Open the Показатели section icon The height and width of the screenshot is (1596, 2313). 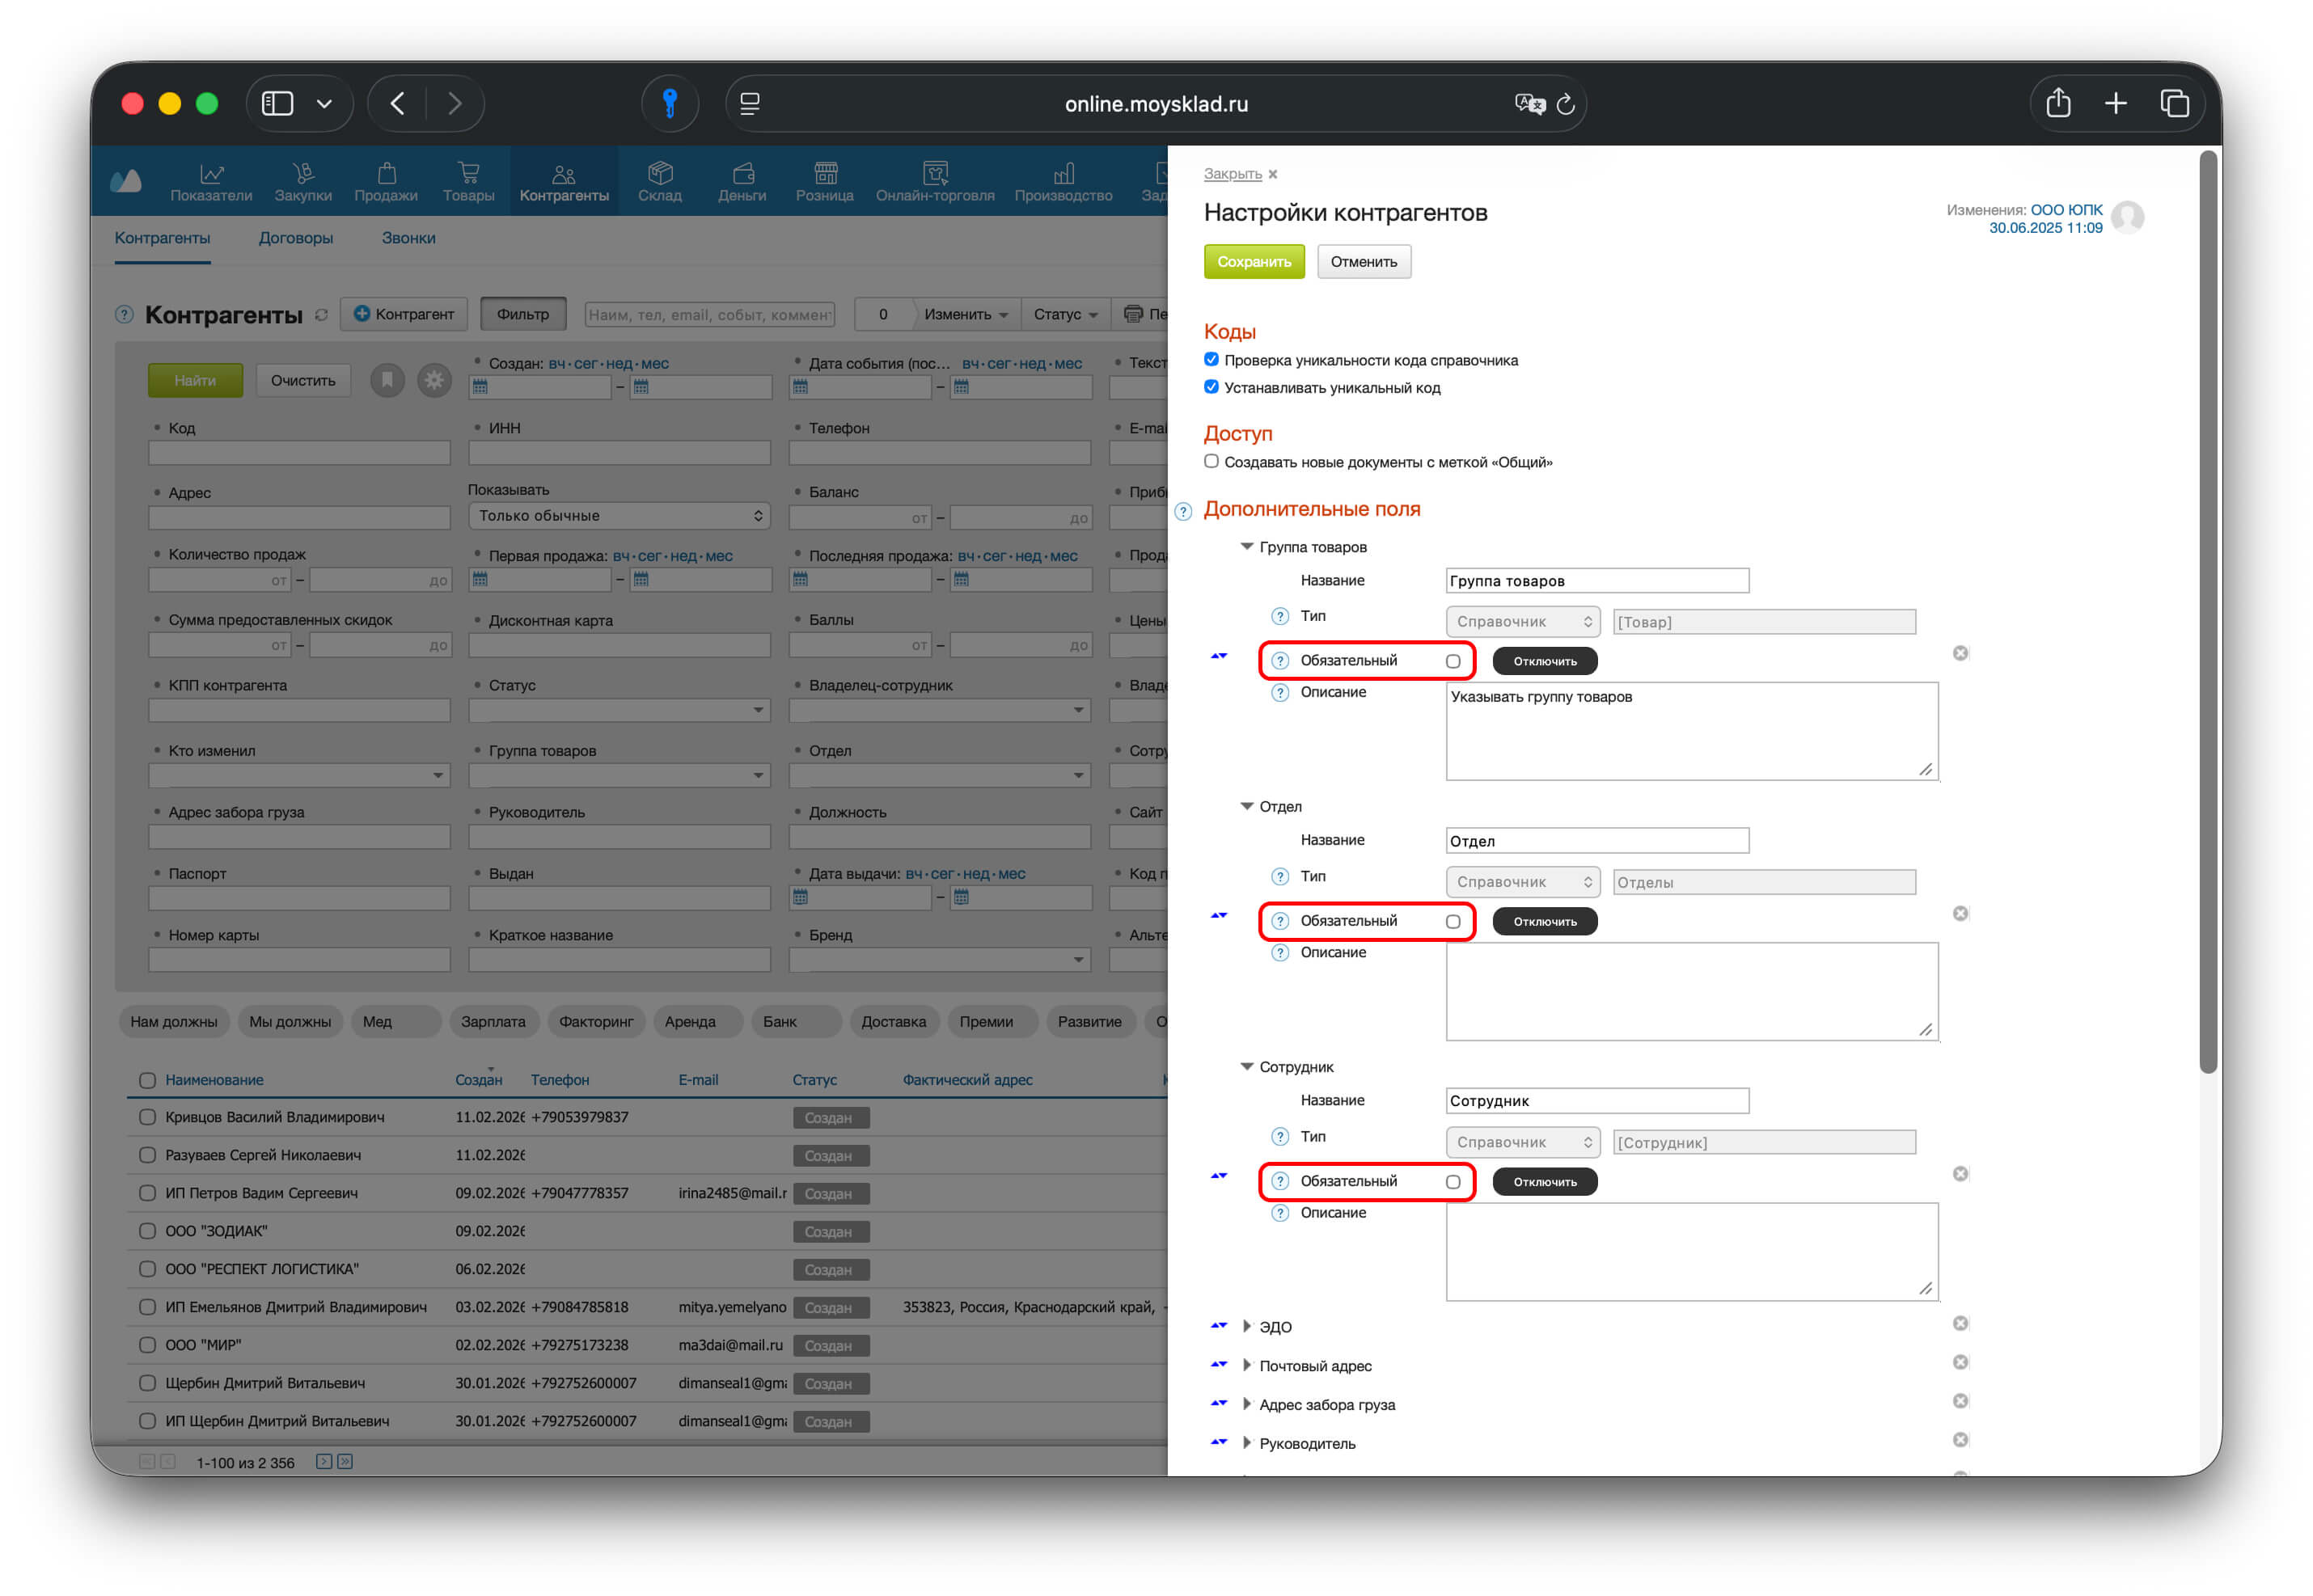(x=211, y=174)
